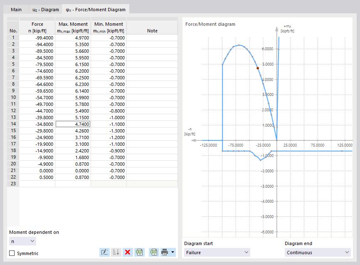
Task: Click max moment cell 3.1000
Action: (73, 144)
